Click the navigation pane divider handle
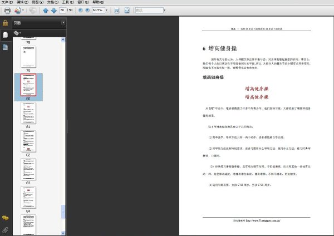The height and width of the screenshot is (236, 334). click(x=67, y=126)
